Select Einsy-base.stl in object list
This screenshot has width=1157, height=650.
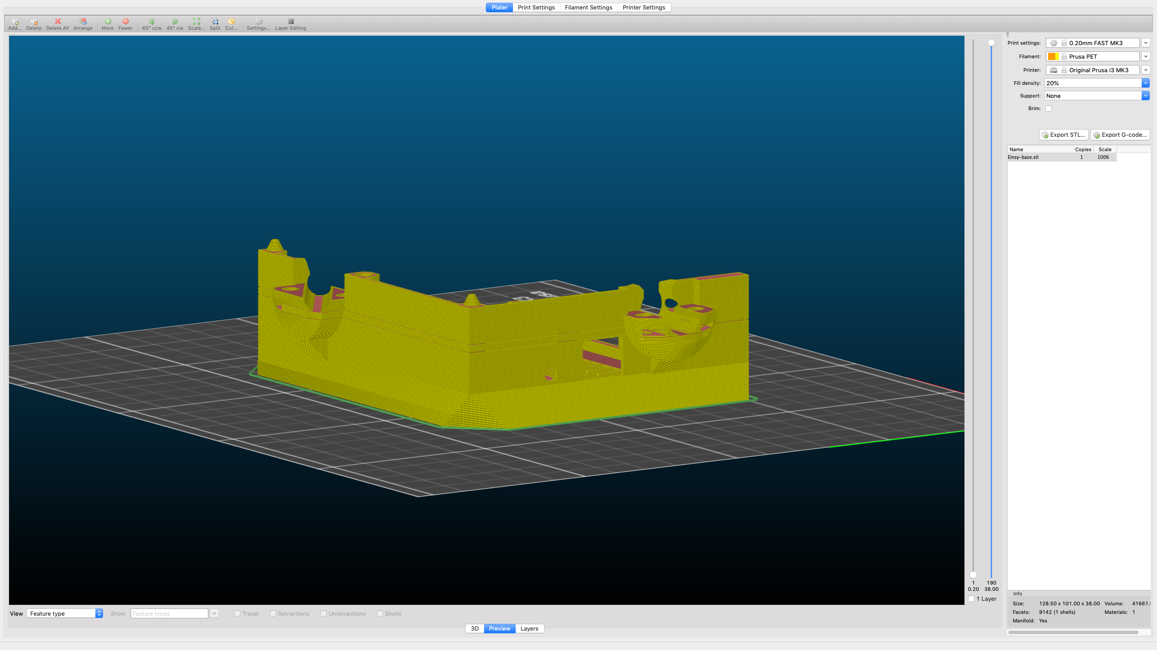tap(1062, 157)
